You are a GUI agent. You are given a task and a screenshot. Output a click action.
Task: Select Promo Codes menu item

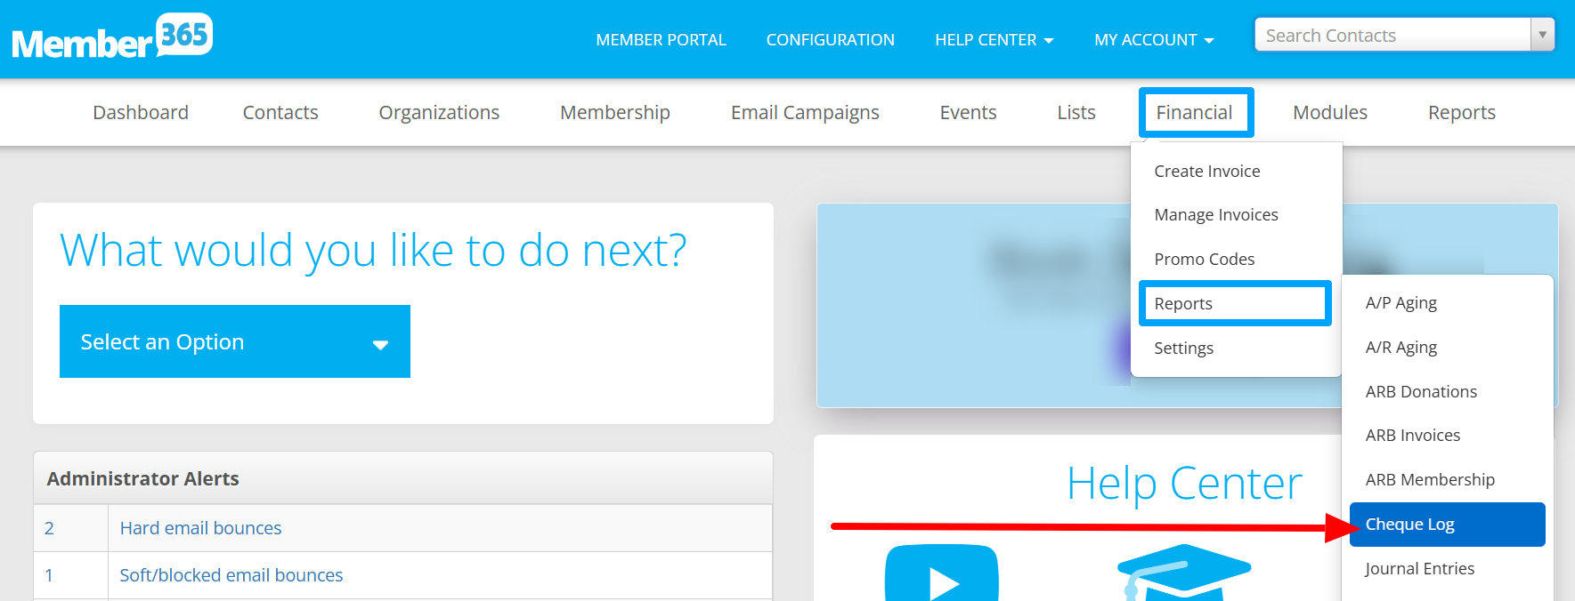(1204, 260)
